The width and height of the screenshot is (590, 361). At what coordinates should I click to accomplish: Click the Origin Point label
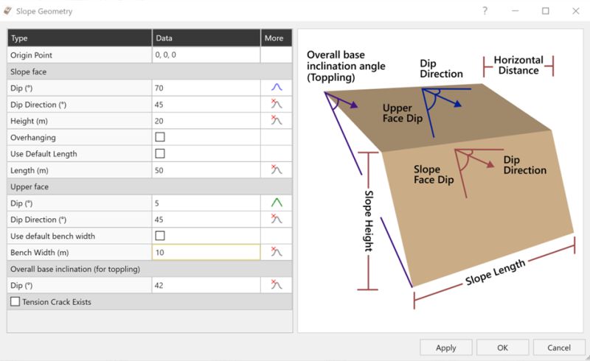(31, 55)
